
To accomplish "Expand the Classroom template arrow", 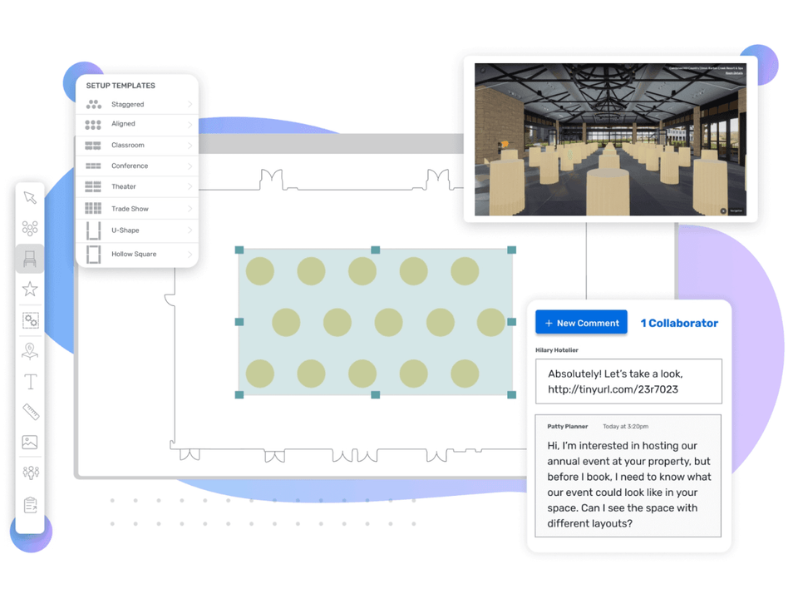I will pyautogui.click(x=190, y=146).
